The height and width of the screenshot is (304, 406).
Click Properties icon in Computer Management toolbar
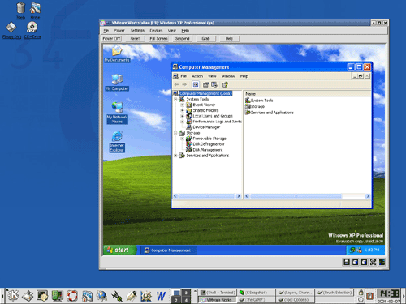(x=206, y=84)
